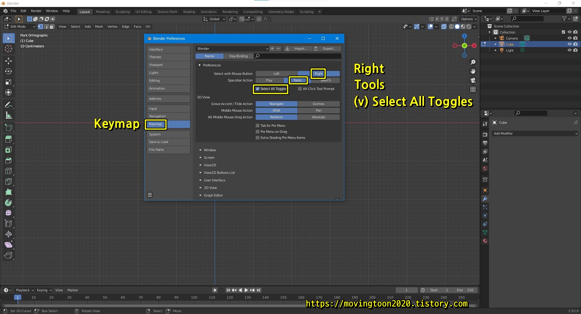Click the keymap search input field

click(297, 56)
